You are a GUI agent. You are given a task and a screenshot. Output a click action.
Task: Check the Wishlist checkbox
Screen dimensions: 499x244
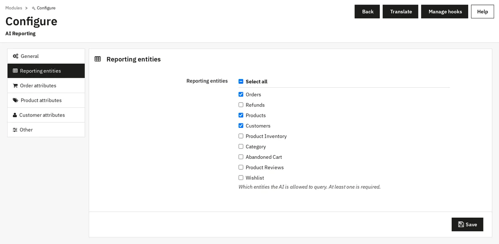tap(241, 178)
